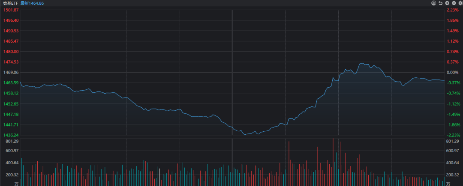Zoom in with the plus icon

(447, 3)
